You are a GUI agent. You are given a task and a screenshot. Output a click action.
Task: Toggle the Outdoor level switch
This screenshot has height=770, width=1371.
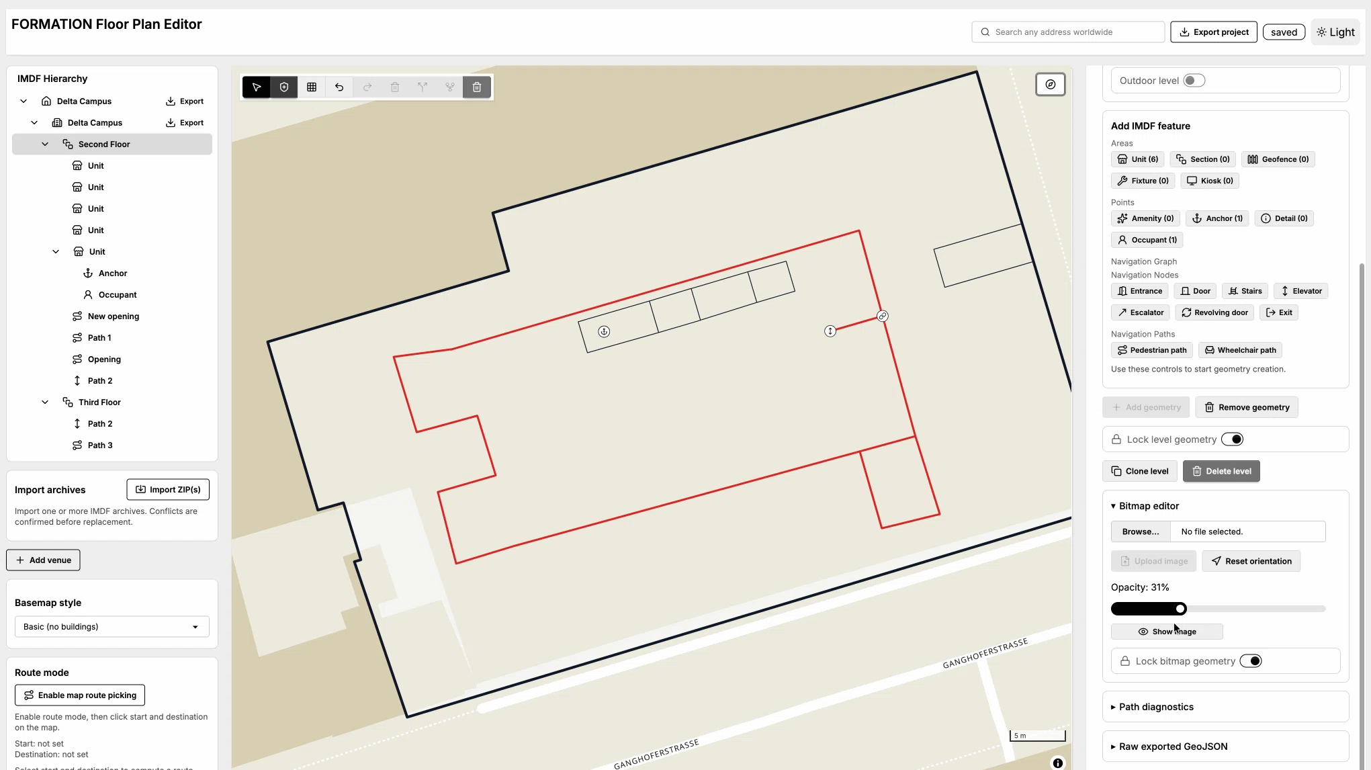pyautogui.click(x=1194, y=81)
